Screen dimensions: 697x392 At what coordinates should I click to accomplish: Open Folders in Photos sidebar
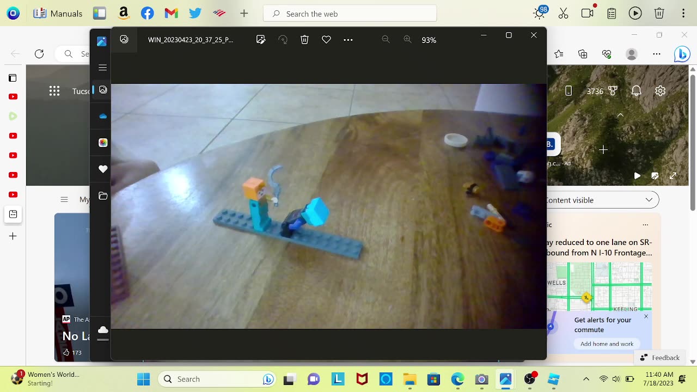coord(103,196)
